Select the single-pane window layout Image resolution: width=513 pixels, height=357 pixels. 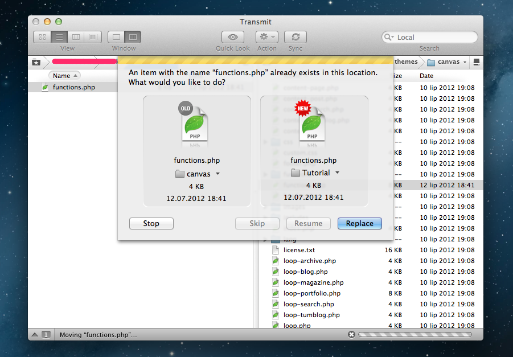[116, 37]
